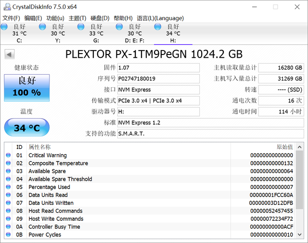The width and height of the screenshot is (308, 243).
Task: Click the 34 °C temperature button
Action: (27, 127)
